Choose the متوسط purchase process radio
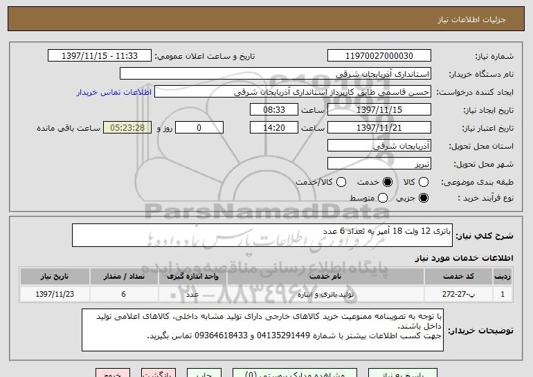The height and width of the screenshot is (377, 533). click(x=382, y=198)
